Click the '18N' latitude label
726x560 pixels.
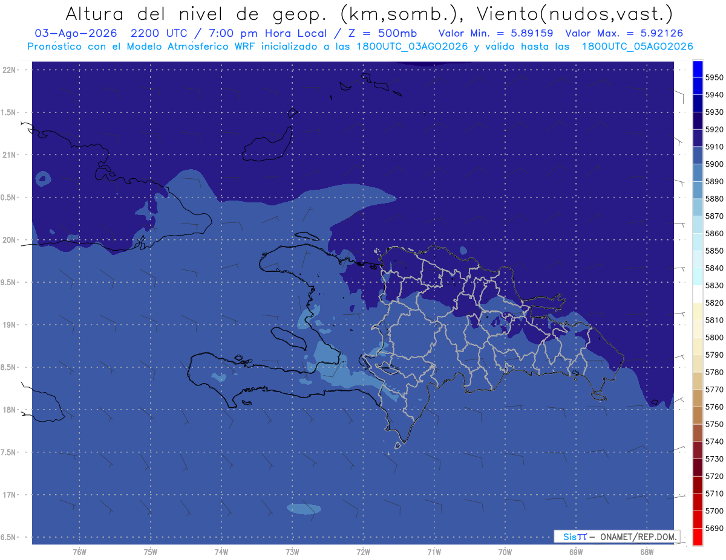tap(10, 410)
